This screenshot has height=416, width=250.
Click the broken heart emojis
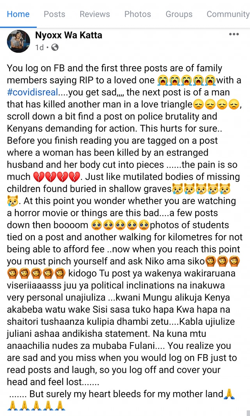56,177
